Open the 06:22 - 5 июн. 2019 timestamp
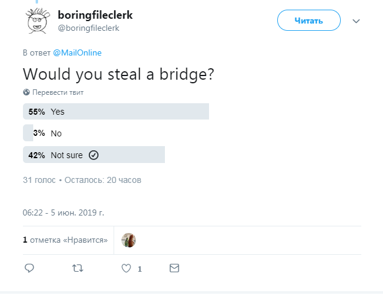Screen dimensions: 383x294 tap(63, 213)
